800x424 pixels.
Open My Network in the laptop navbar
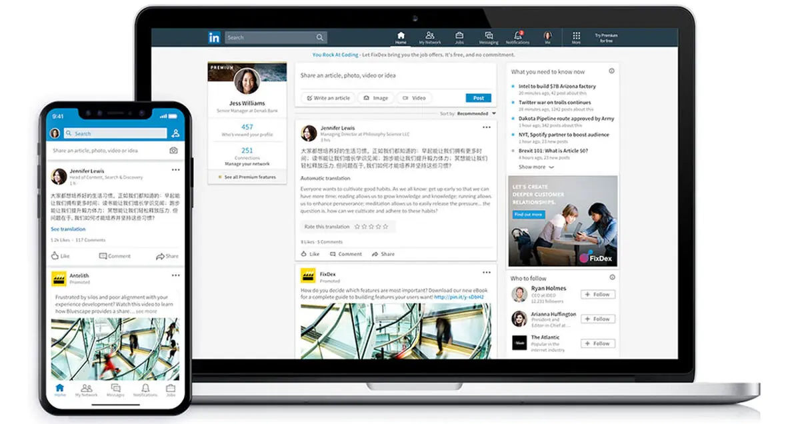(430, 37)
